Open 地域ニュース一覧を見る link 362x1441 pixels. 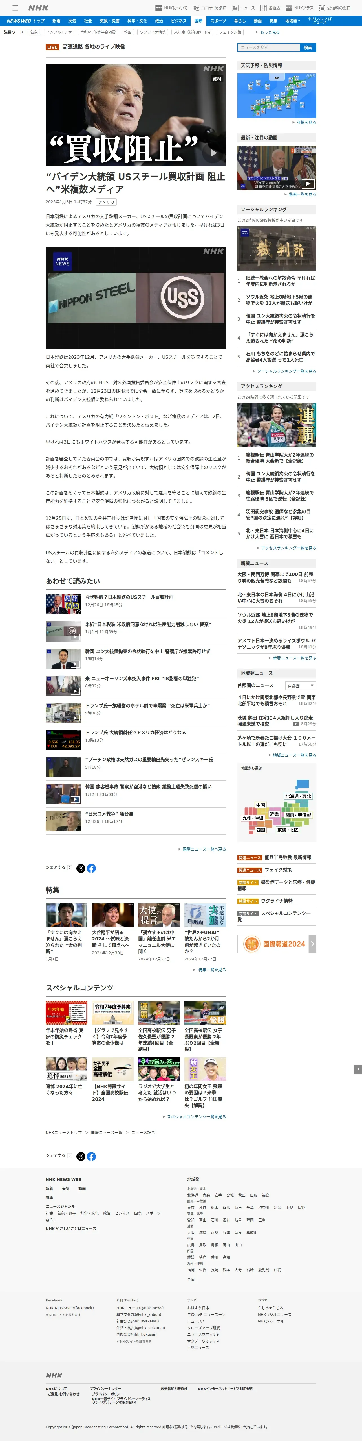(292, 755)
